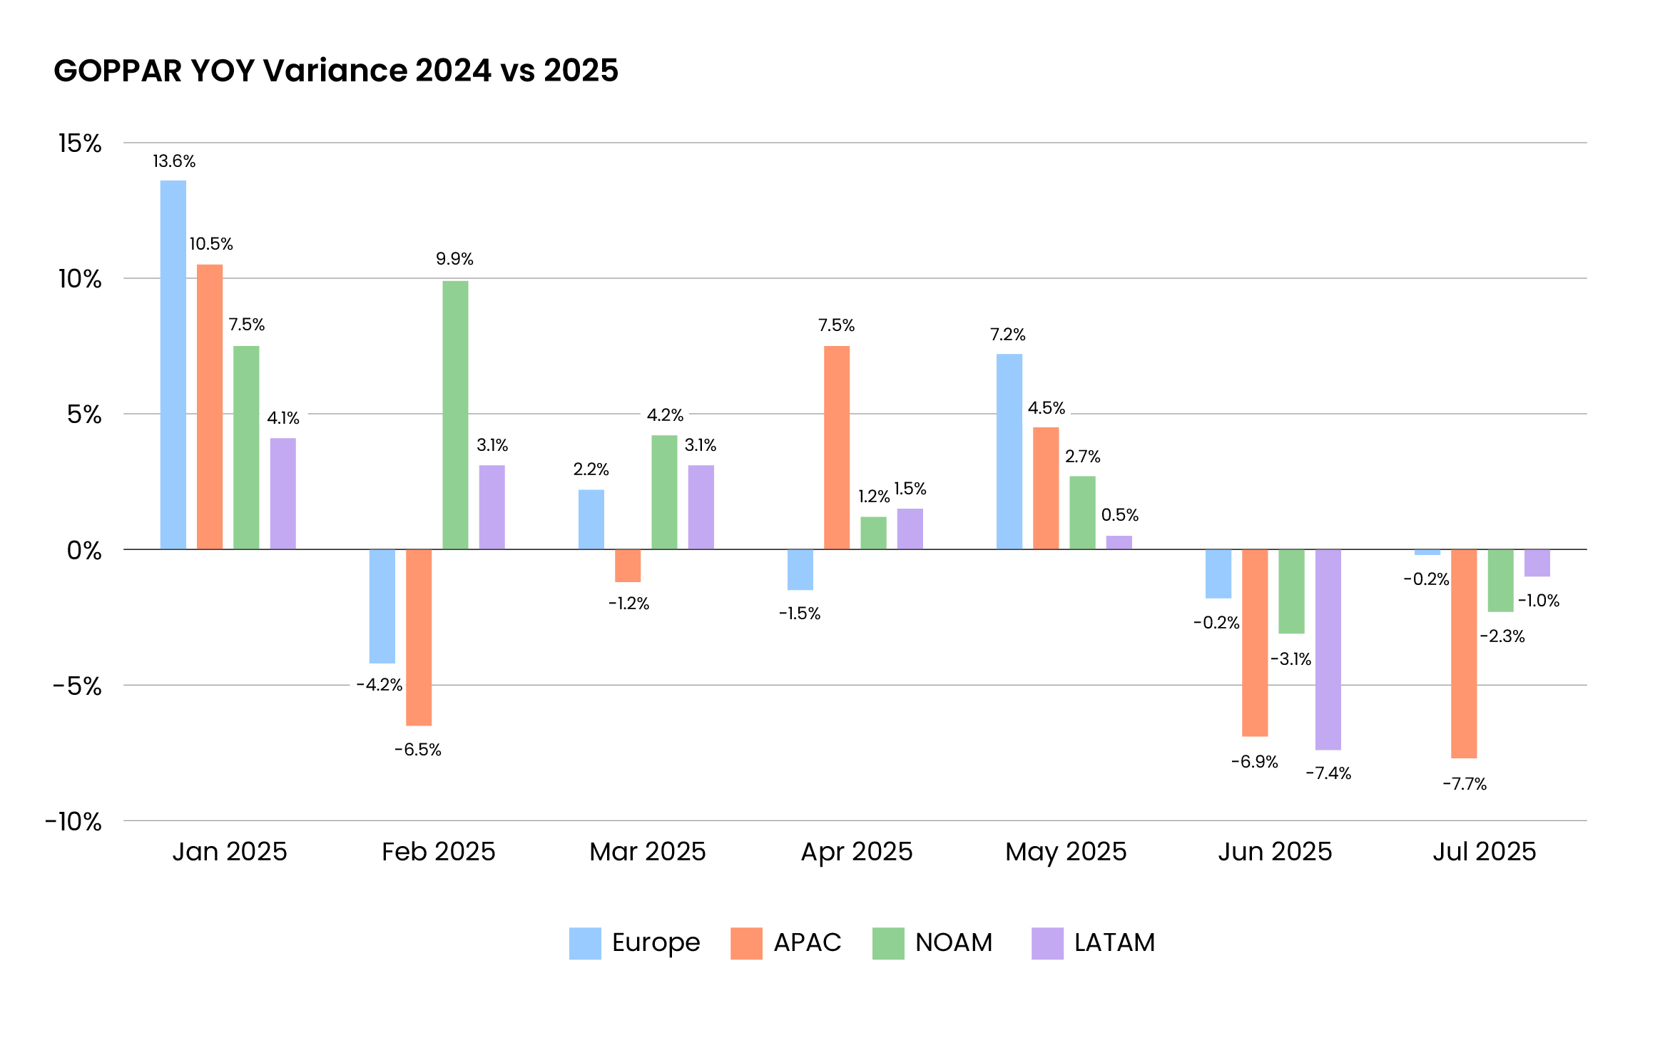Click the -10% y-axis label
The width and height of the screenshot is (1670, 1038).
(73, 822)
